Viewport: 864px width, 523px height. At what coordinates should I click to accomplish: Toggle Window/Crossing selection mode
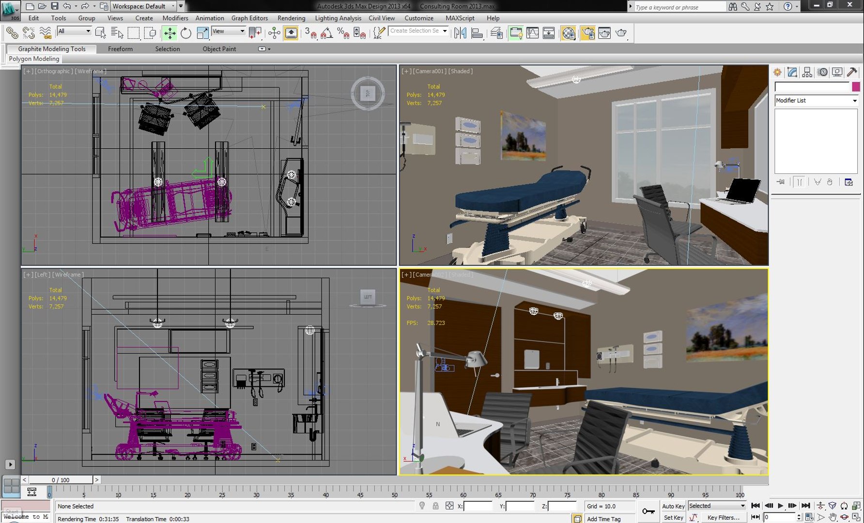point(150,33)
